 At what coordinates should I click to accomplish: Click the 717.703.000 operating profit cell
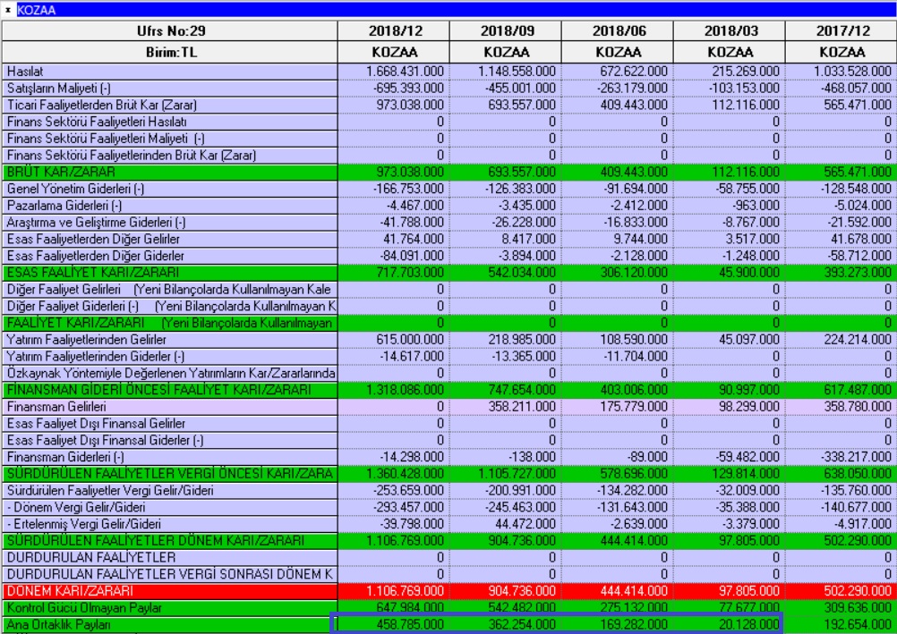tap(394, 273)
